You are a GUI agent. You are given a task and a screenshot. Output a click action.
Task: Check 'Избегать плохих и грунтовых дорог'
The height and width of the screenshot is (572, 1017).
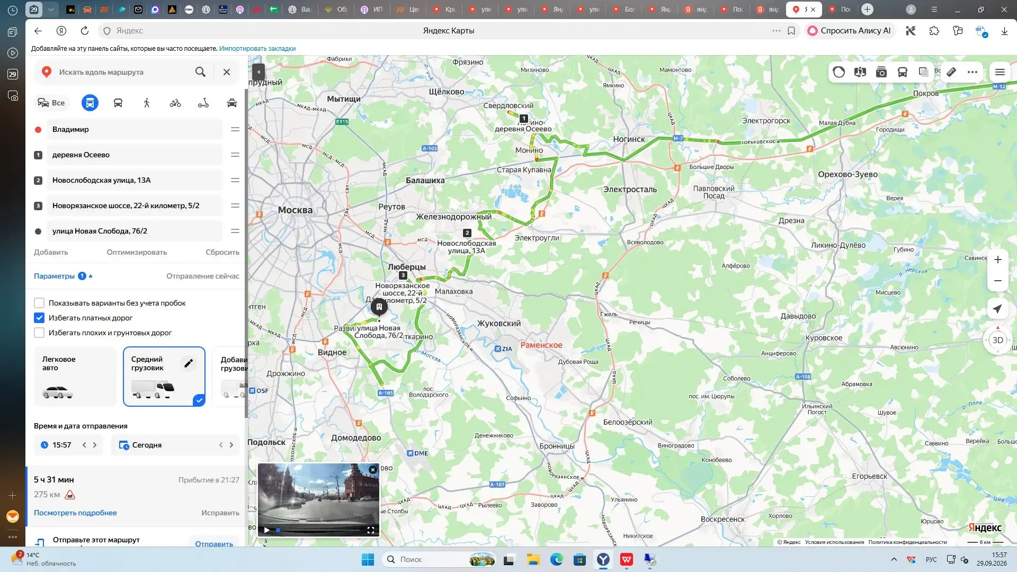point(39,333)
